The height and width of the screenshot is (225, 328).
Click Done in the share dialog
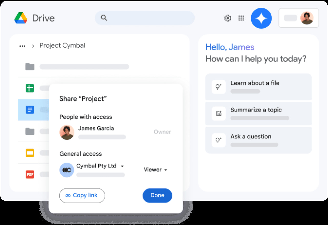click(x=157, y=195)
